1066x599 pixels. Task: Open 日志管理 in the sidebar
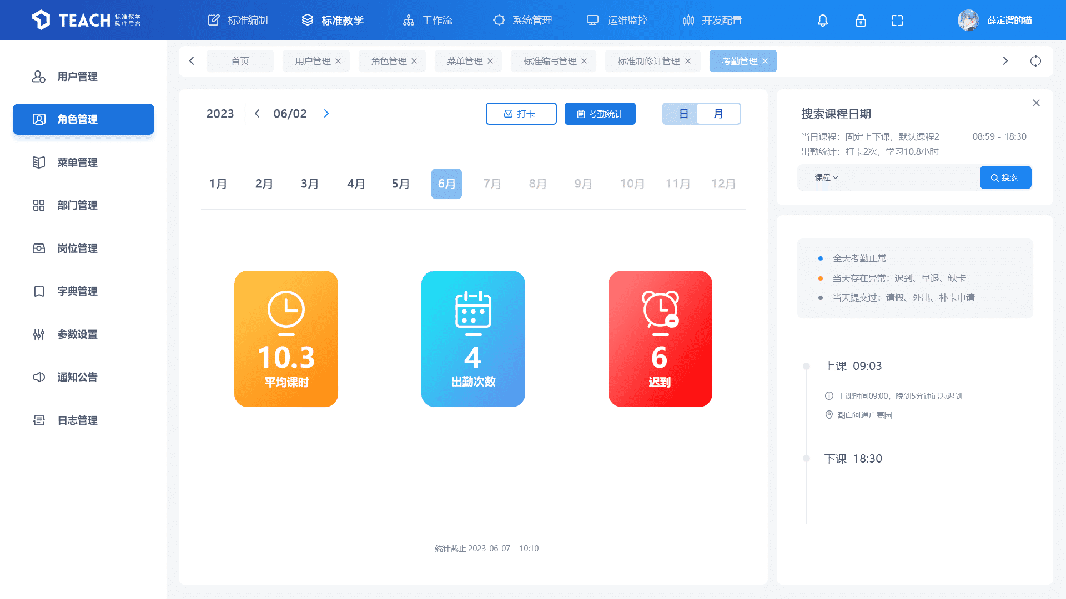pos(77,420)
